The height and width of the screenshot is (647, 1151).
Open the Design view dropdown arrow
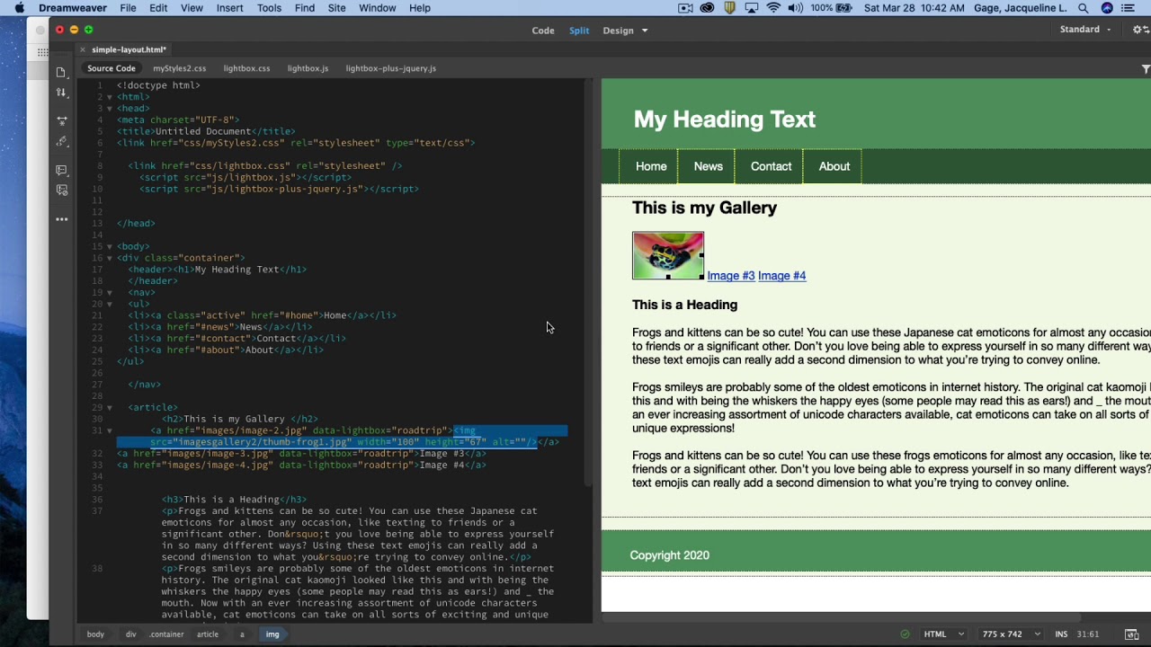644,31
